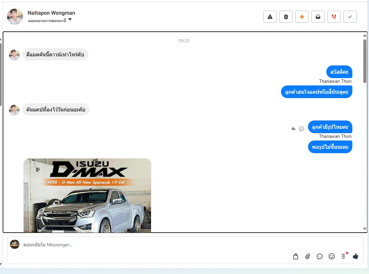Open emoji picker in reply box
369x274 pixels.
pos(332,256)
